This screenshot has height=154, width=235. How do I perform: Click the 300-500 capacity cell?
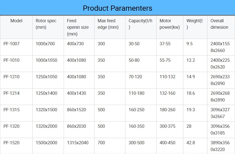pyautogui.click(x=136, y=143)
